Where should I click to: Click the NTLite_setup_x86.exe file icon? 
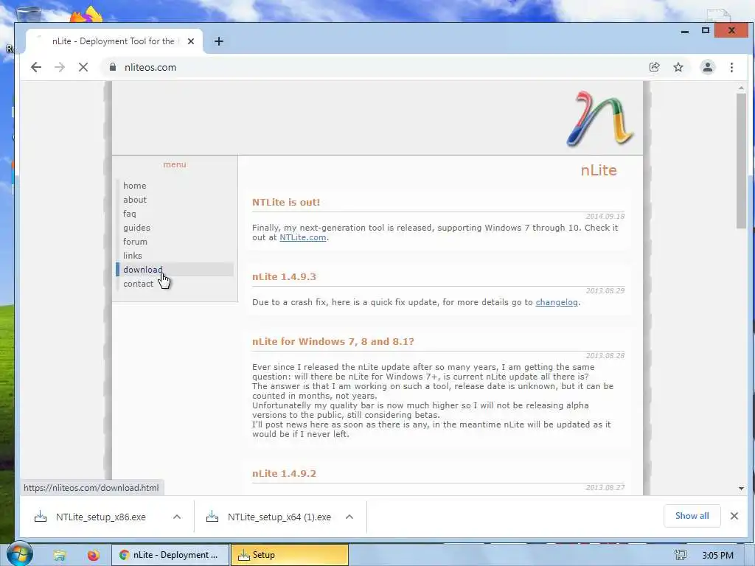41,517
